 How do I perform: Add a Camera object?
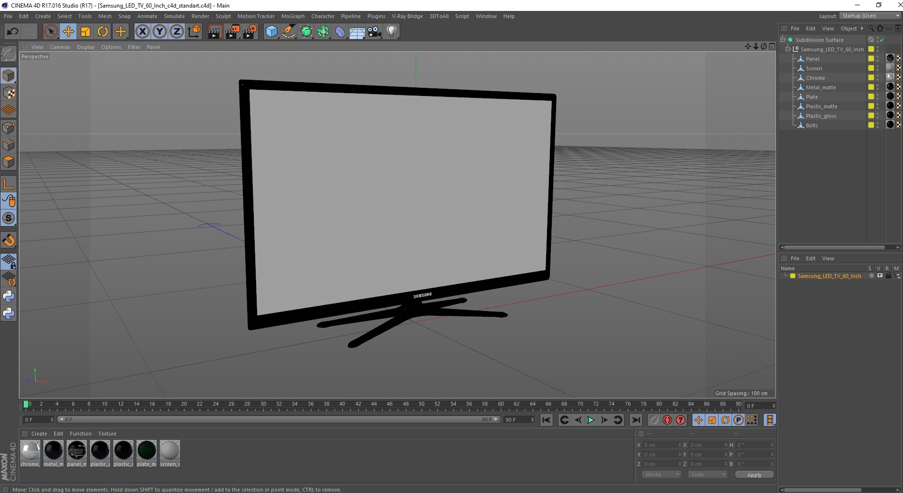[x=375, y=32]
